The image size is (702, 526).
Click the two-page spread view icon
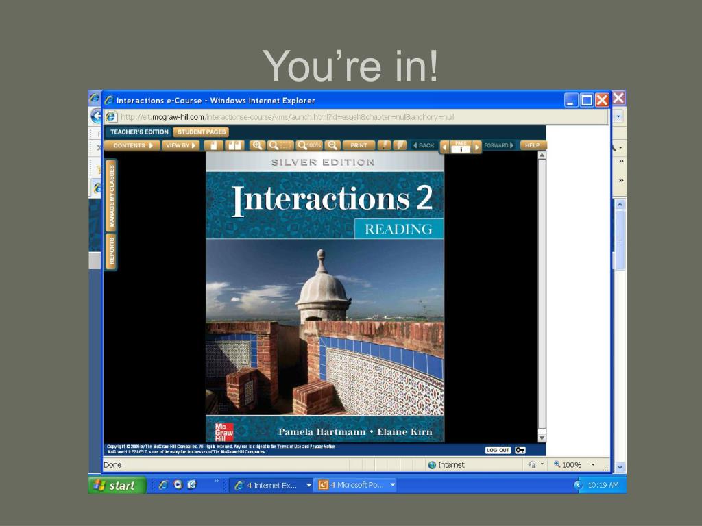pos(234,145)
